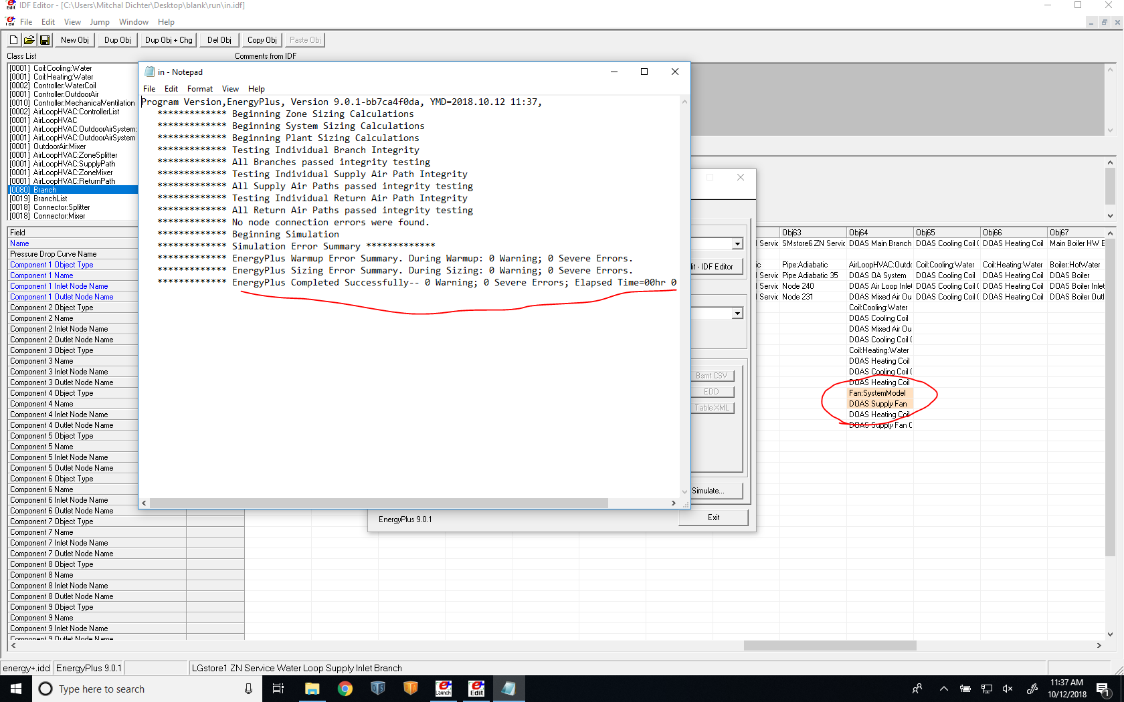Select Branch in the Class List
This screenshot has width=1124, height=702.
(x=72, y=190)
